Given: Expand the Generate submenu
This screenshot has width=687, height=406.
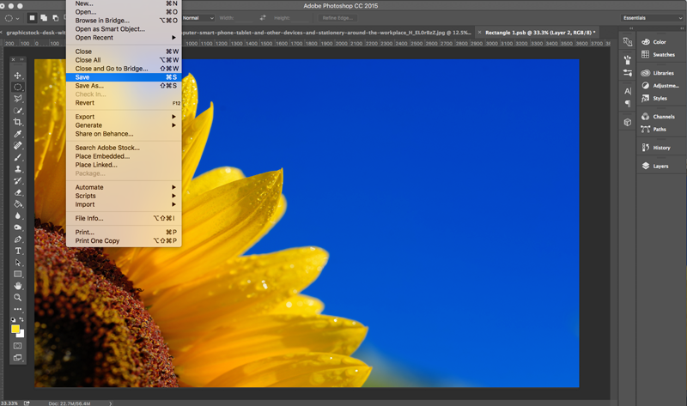Looking at the screenshot, I should [x=124, y=125].
